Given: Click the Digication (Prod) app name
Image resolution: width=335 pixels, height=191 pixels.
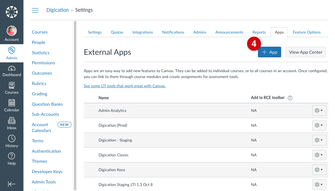Looking at the screenshot, I should click(x=113, y=125).
